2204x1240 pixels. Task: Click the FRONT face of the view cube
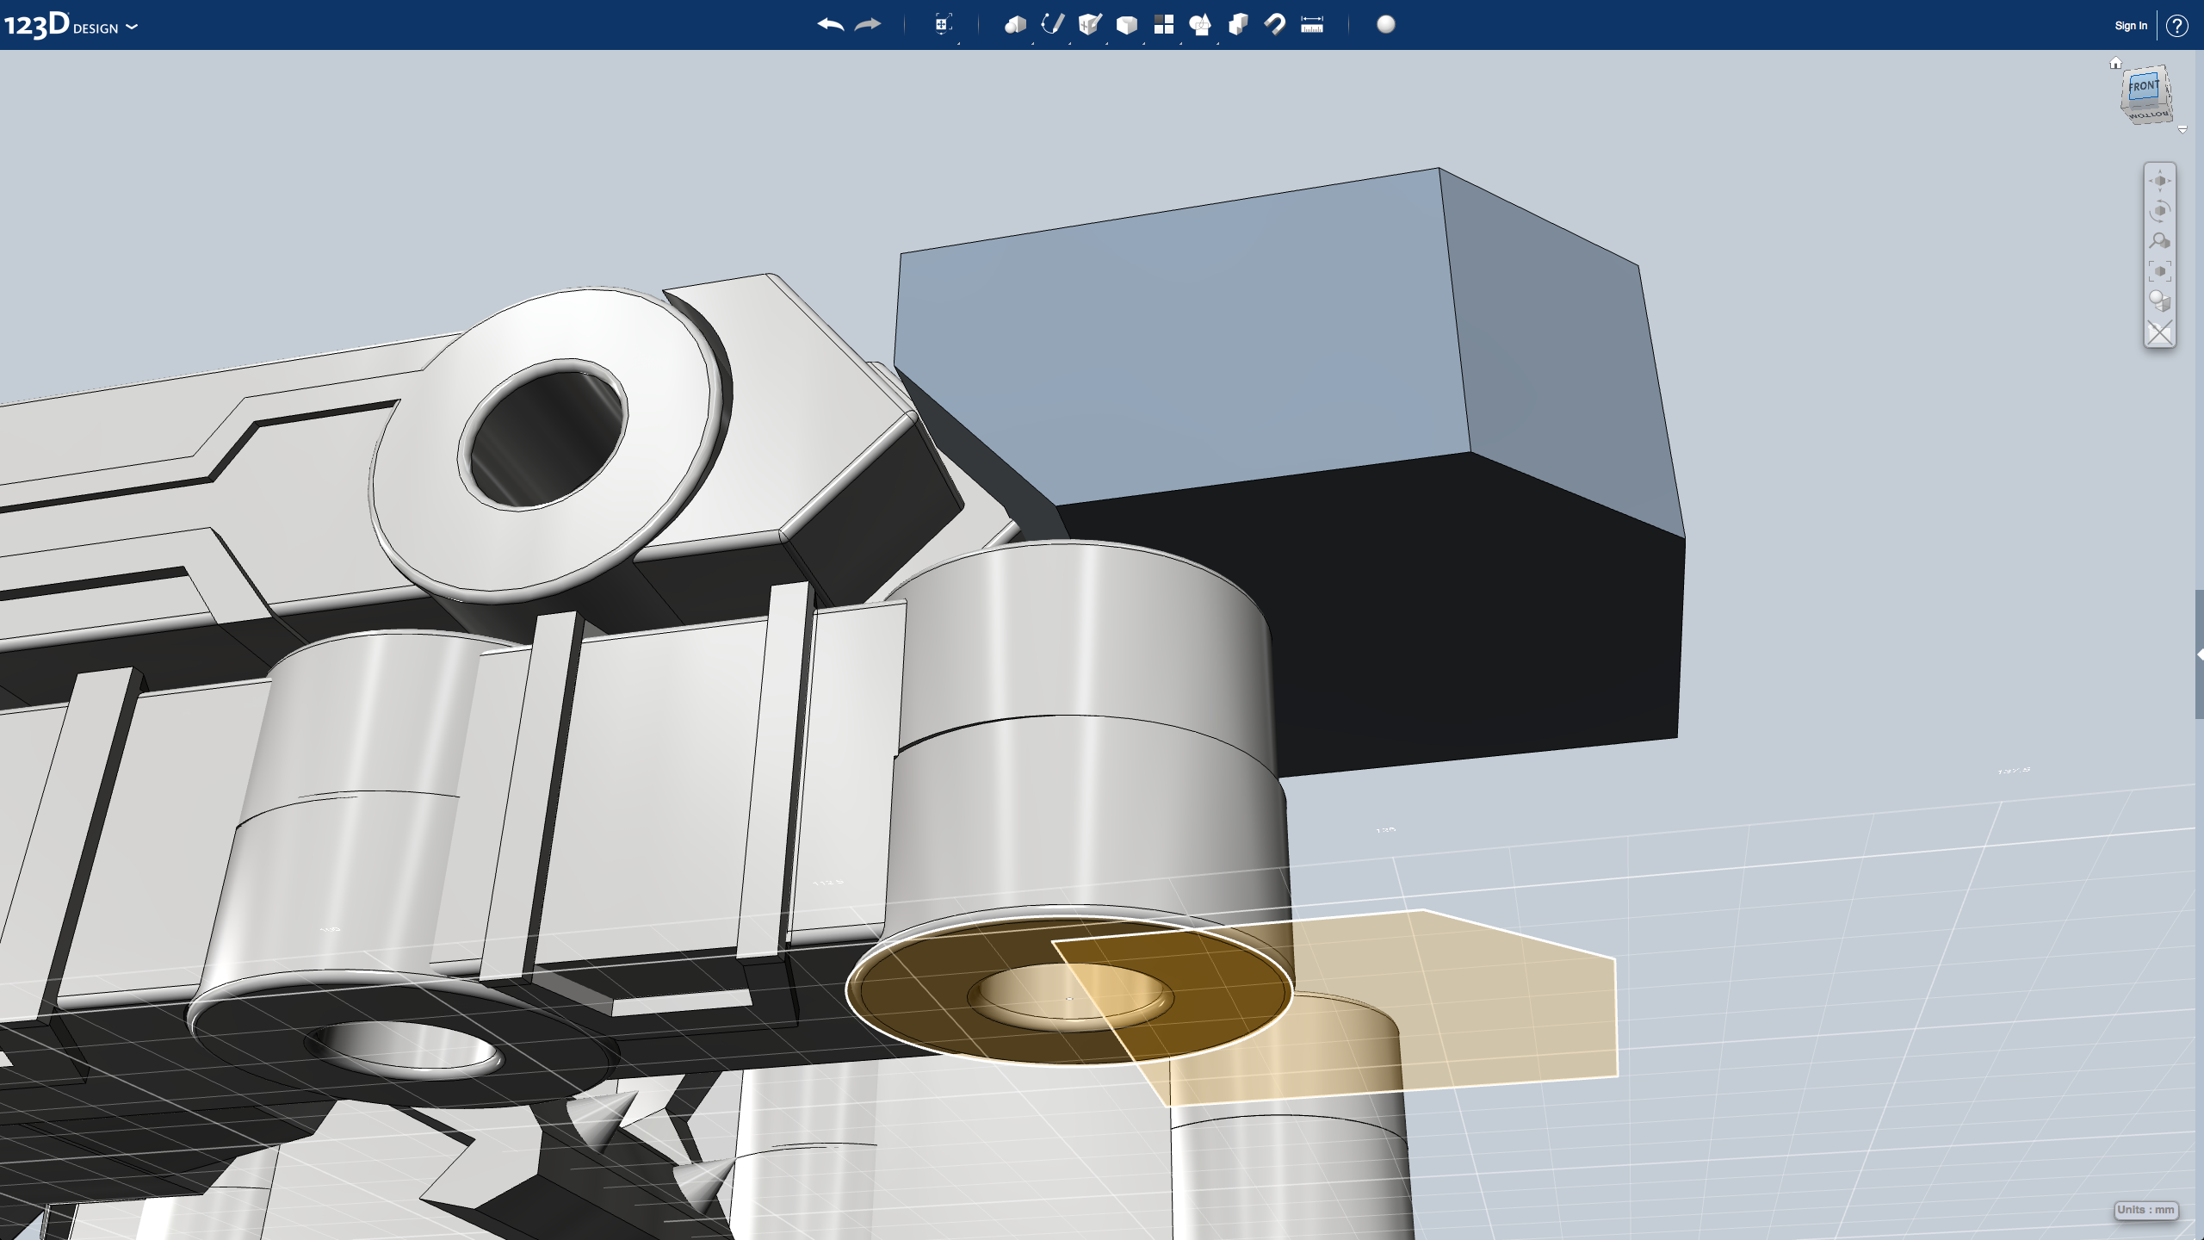(x=2143, y=86)
